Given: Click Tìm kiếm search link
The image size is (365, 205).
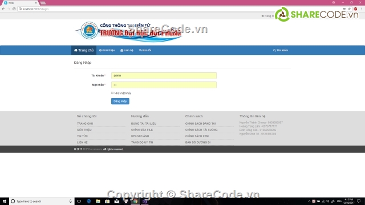Looking at the screenshot, I should tap(281, 50).
